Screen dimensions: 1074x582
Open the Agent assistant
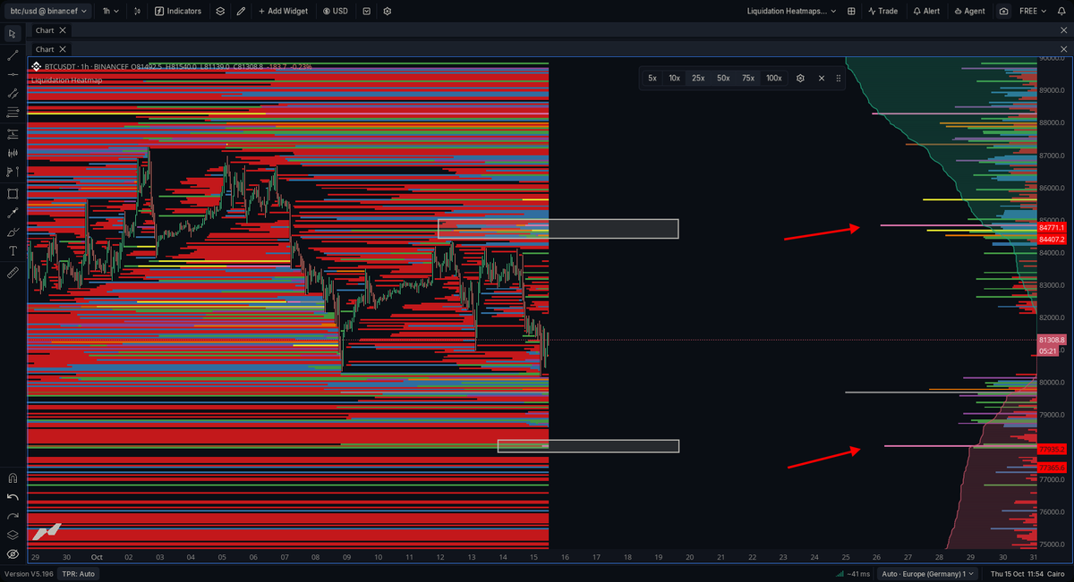[x=970, y=12]
